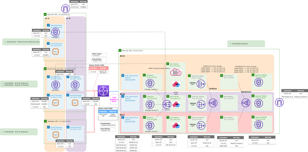
Task: Select the Transit Gateway icon
Action: pos(103,91)
